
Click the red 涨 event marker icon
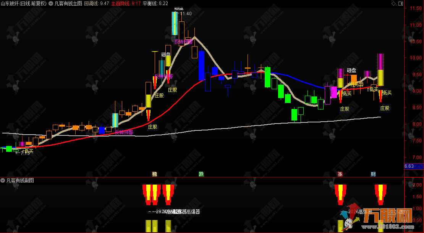(340, 174)
